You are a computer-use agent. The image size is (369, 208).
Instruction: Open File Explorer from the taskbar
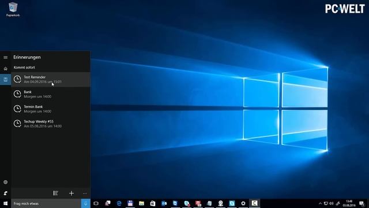click(141, 203)
